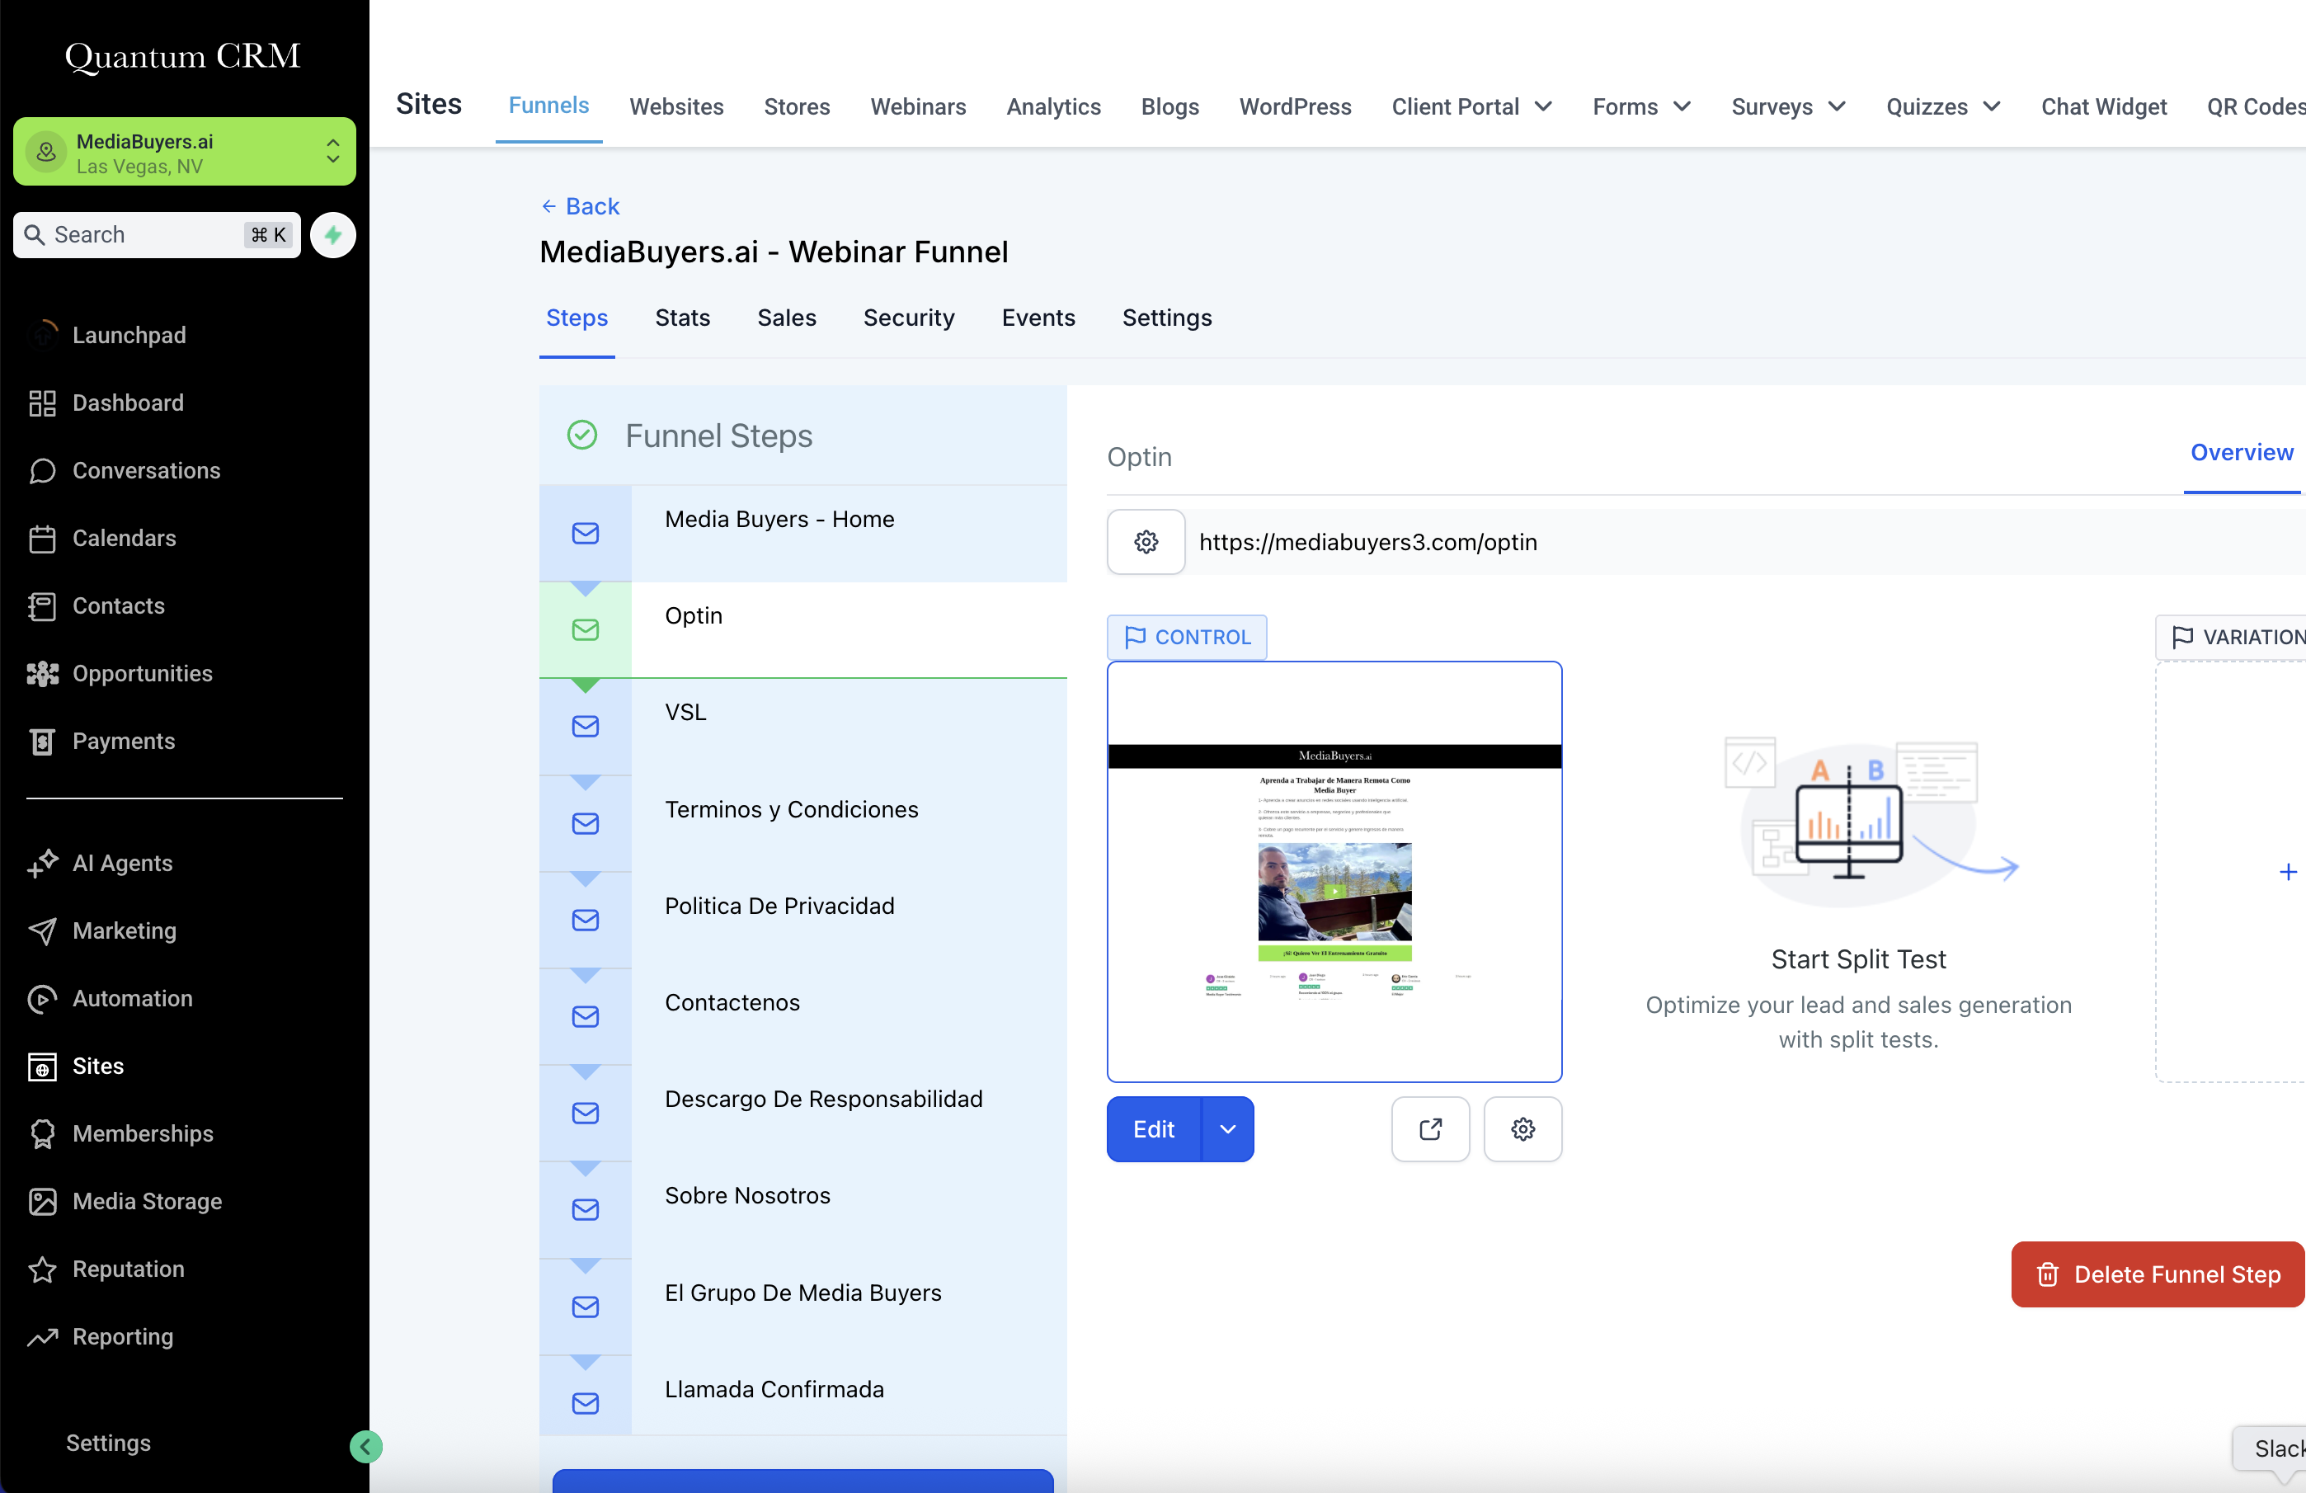Collapse the sidebar with green arrow
The height and width of the screenshot is (1493, 2306).
[365, 1447]
